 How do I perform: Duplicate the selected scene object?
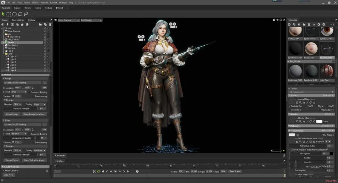coord(45,25)
